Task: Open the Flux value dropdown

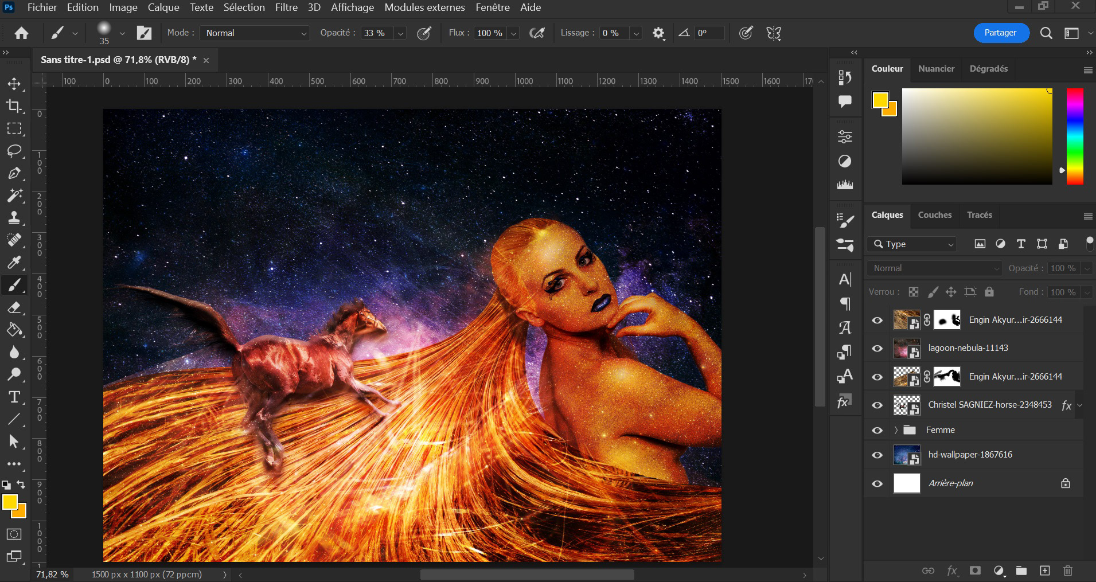Action: pos(514,33)
